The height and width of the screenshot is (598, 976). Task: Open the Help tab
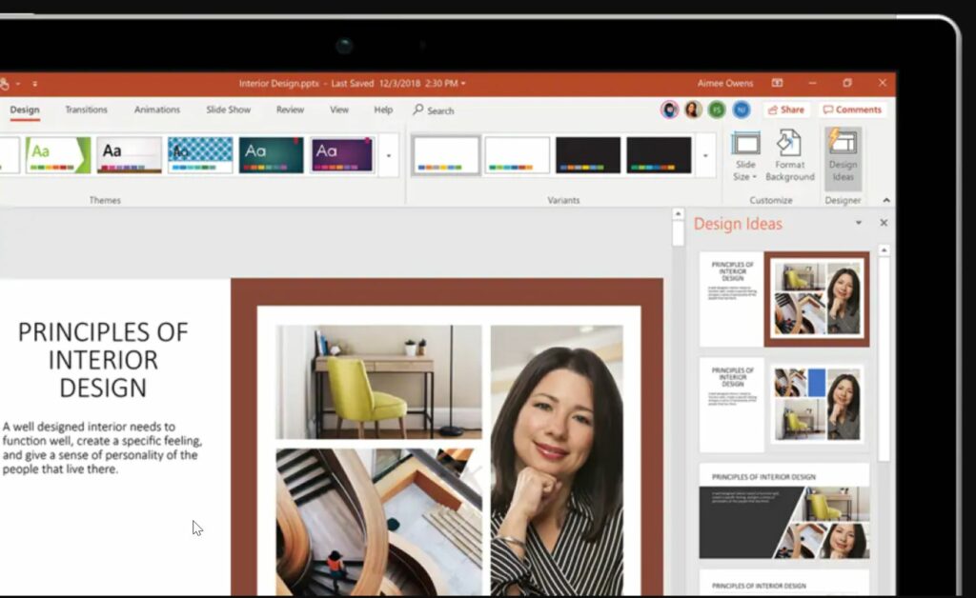(383, 110)
